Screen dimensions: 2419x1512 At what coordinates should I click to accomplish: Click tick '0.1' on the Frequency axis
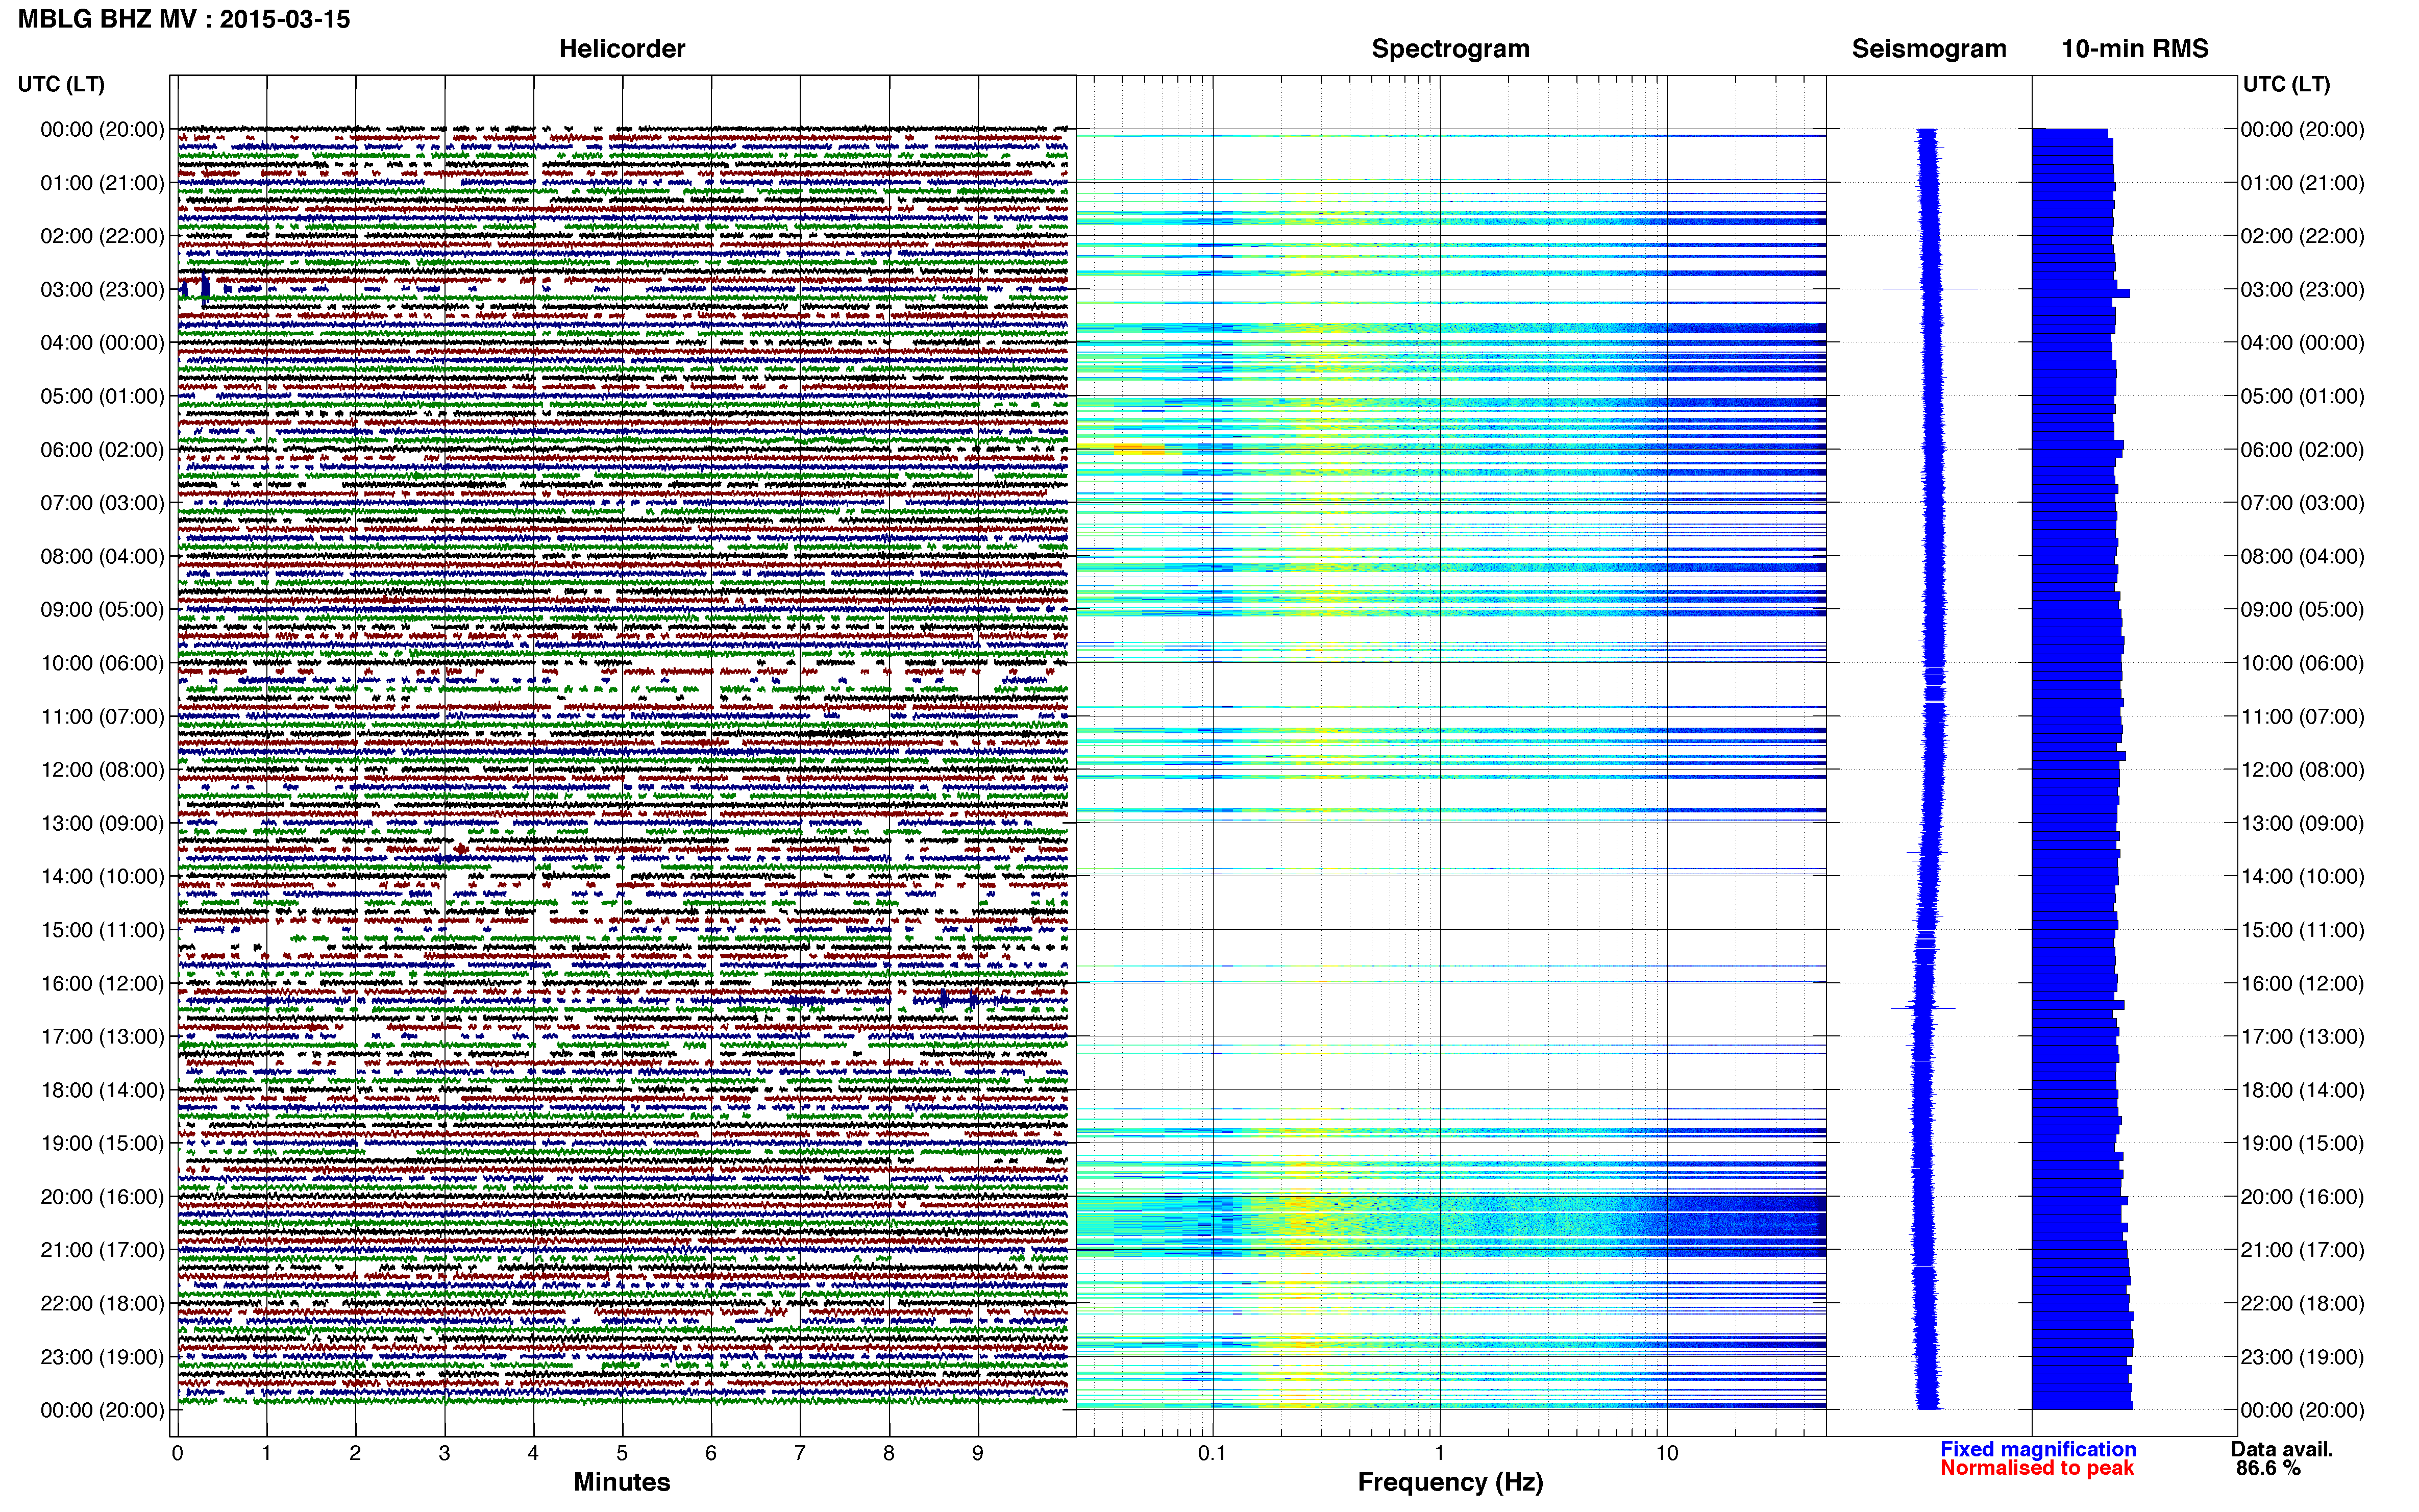tap(1212, 1454)
